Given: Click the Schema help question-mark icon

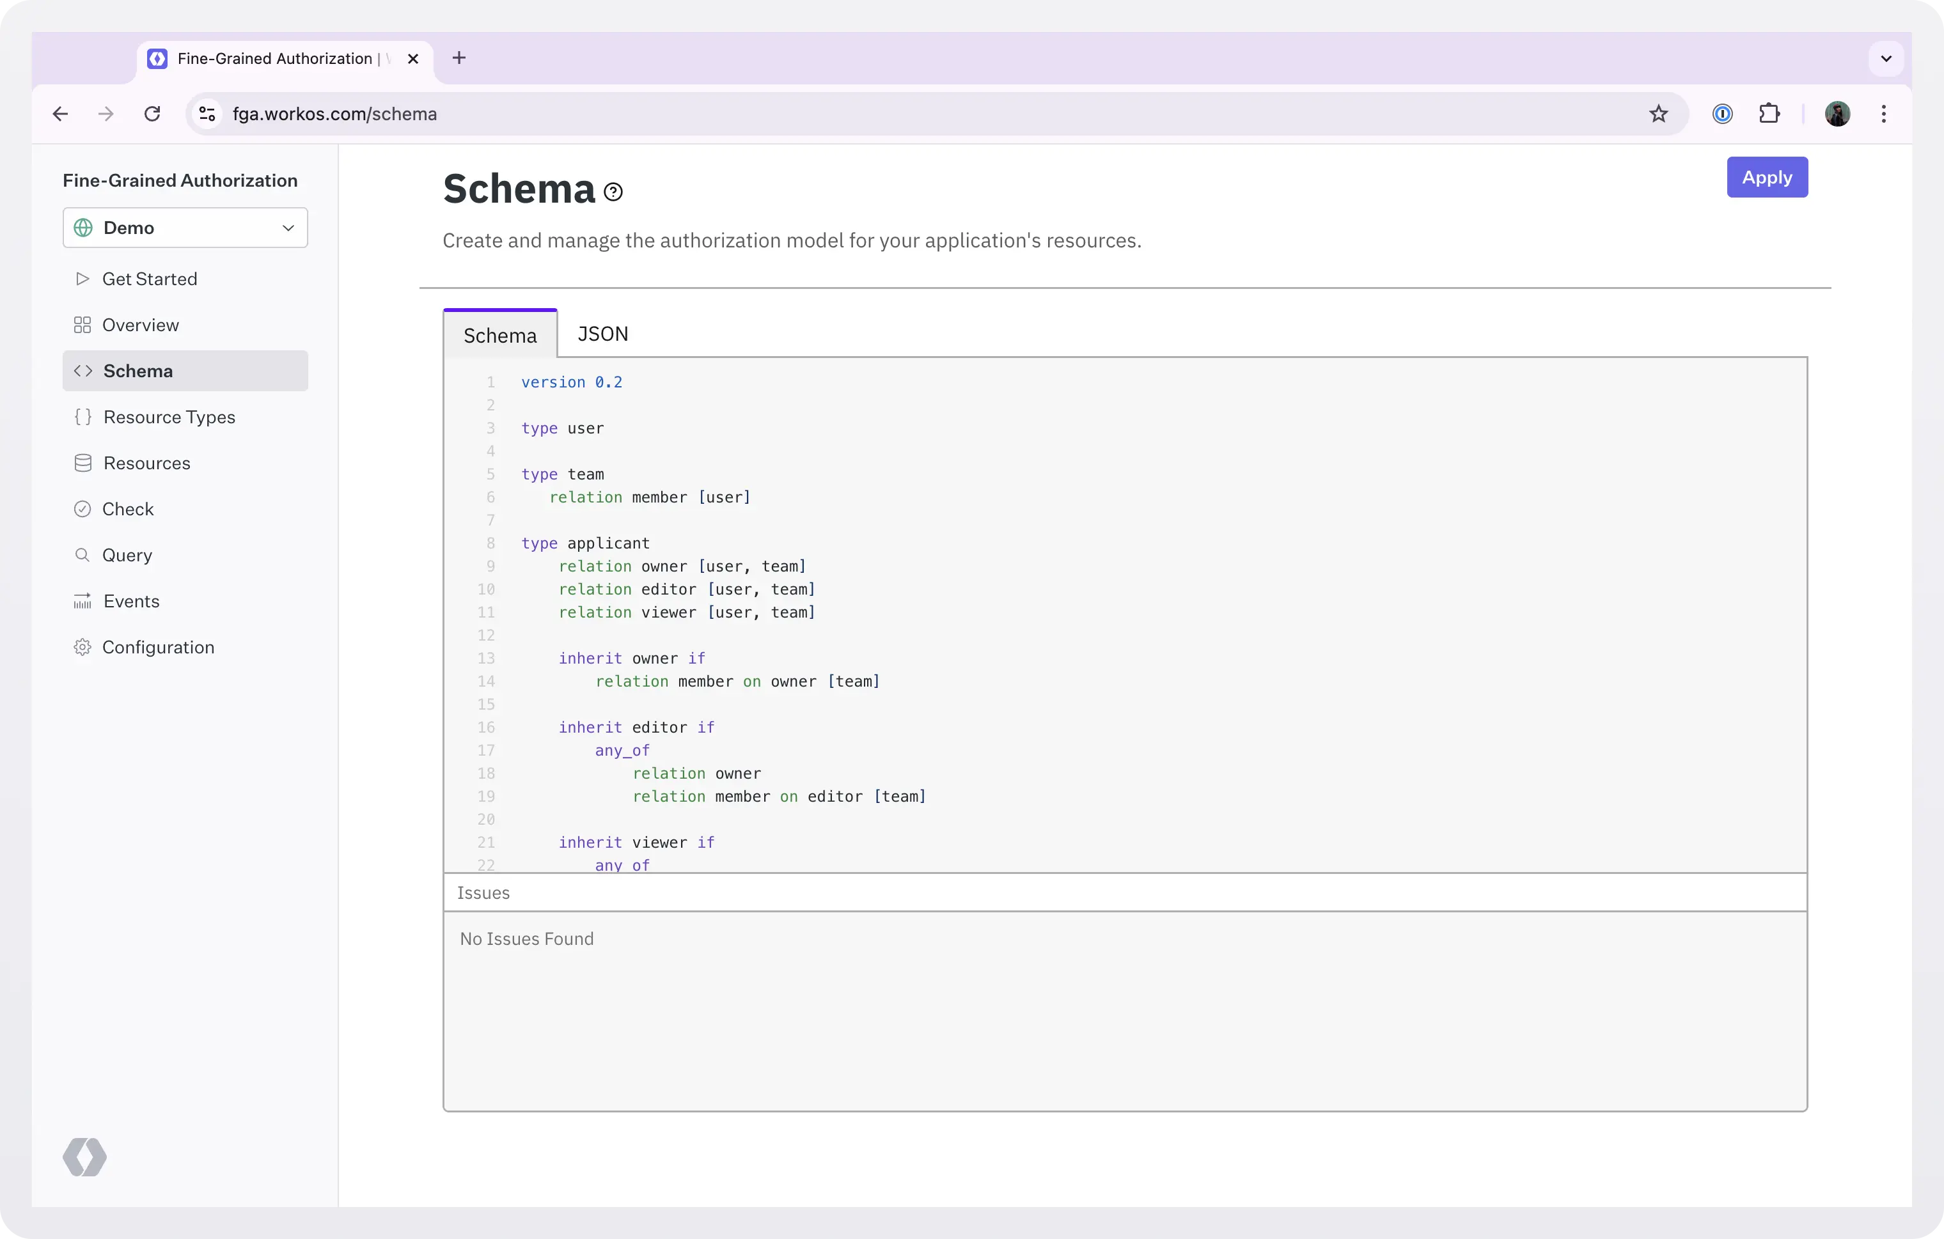Looking at the screenshot, I should [613, 192].
